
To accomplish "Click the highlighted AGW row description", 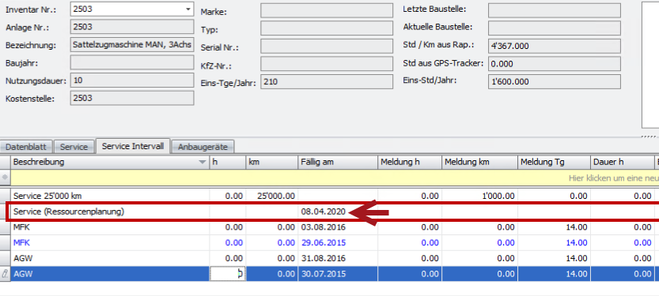I will tap(23, 274).
